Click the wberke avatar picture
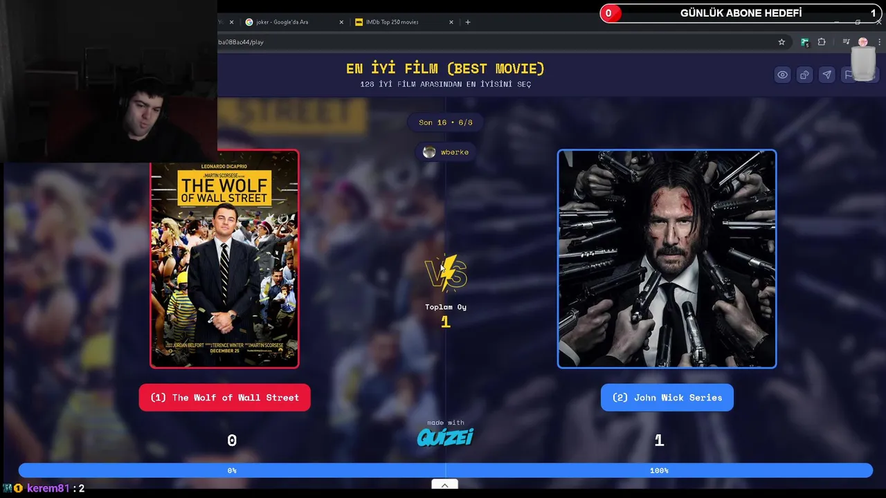The height and width of the screenshot is (498, 886). 429,152
